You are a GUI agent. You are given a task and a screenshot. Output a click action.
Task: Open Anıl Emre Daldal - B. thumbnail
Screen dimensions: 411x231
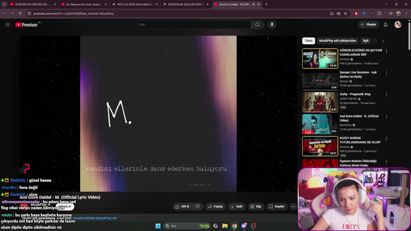tap(320, 124)
